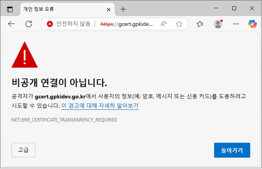Open the favorites list icon

click(200, 24)
